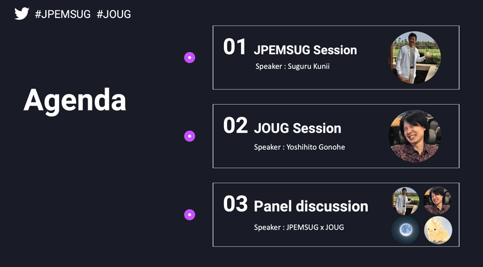483x267 pixels.
Task: Click Yoshihito Gonohe's large profile photo
Action: pyautogui.click(x=415, y=136)
